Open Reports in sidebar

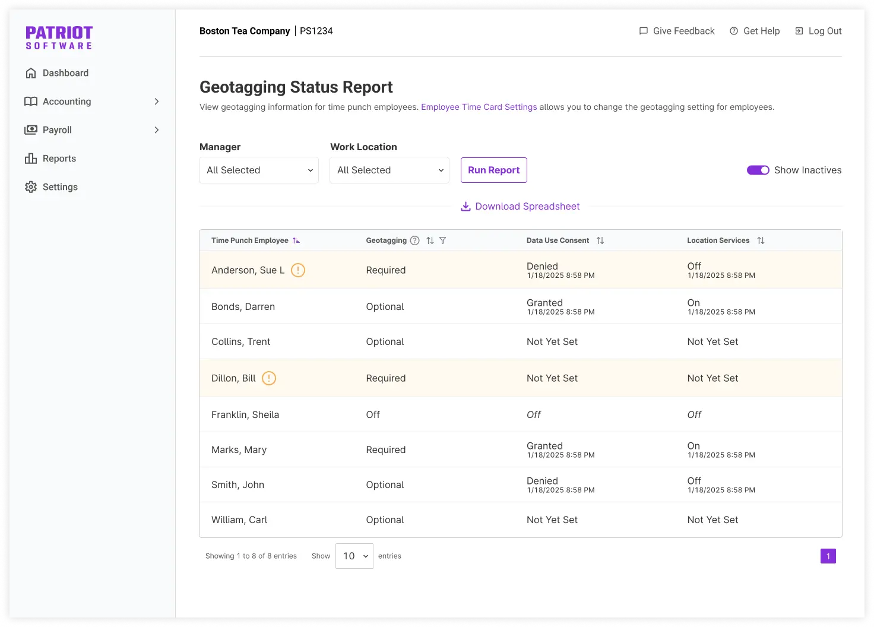click(59, 159)
